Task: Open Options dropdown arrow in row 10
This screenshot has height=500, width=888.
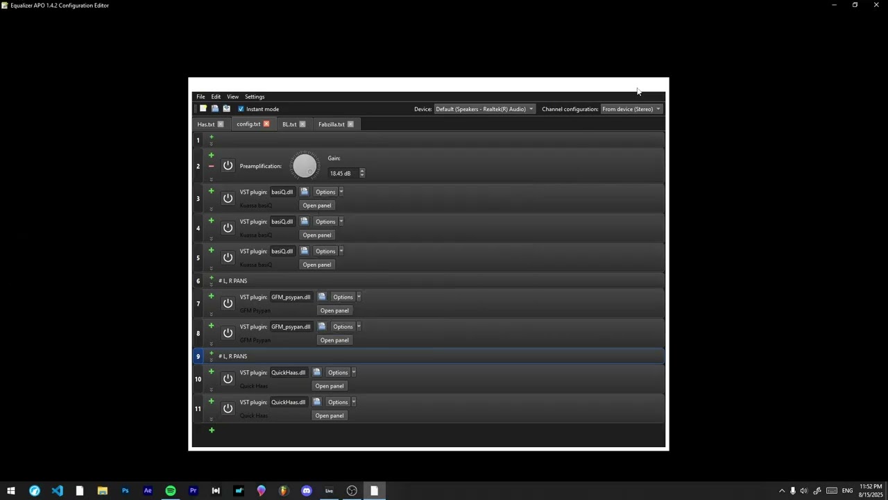Action: [x=353, y=372]
